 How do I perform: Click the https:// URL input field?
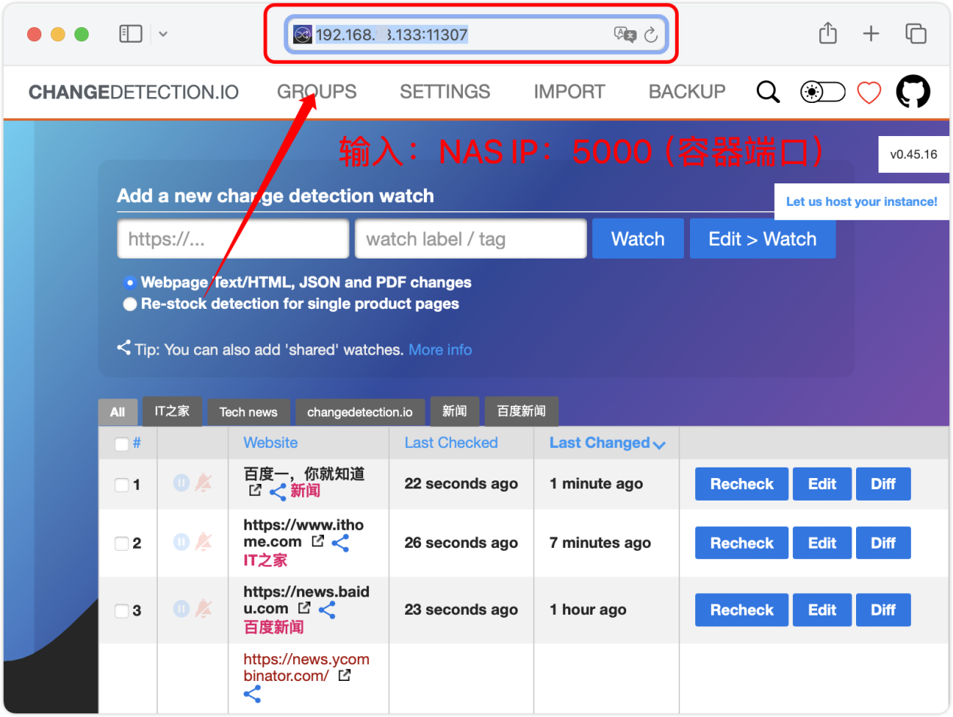pyautogui.click(x=232, y=238)
